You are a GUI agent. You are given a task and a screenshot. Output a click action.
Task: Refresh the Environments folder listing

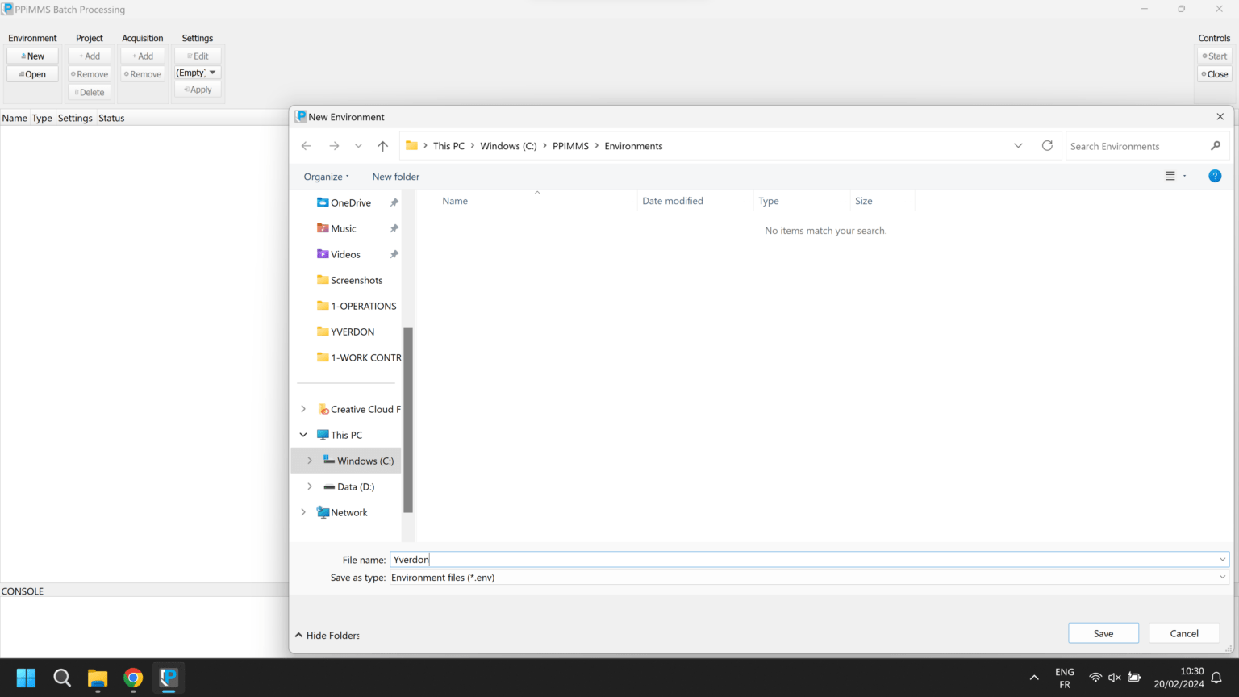click(1047, 146)
